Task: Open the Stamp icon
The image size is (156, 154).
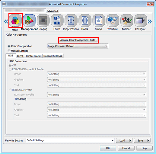Action: (99, 21)
